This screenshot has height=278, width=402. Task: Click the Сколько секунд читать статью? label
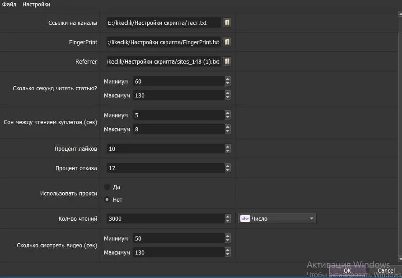coord(55,88)
